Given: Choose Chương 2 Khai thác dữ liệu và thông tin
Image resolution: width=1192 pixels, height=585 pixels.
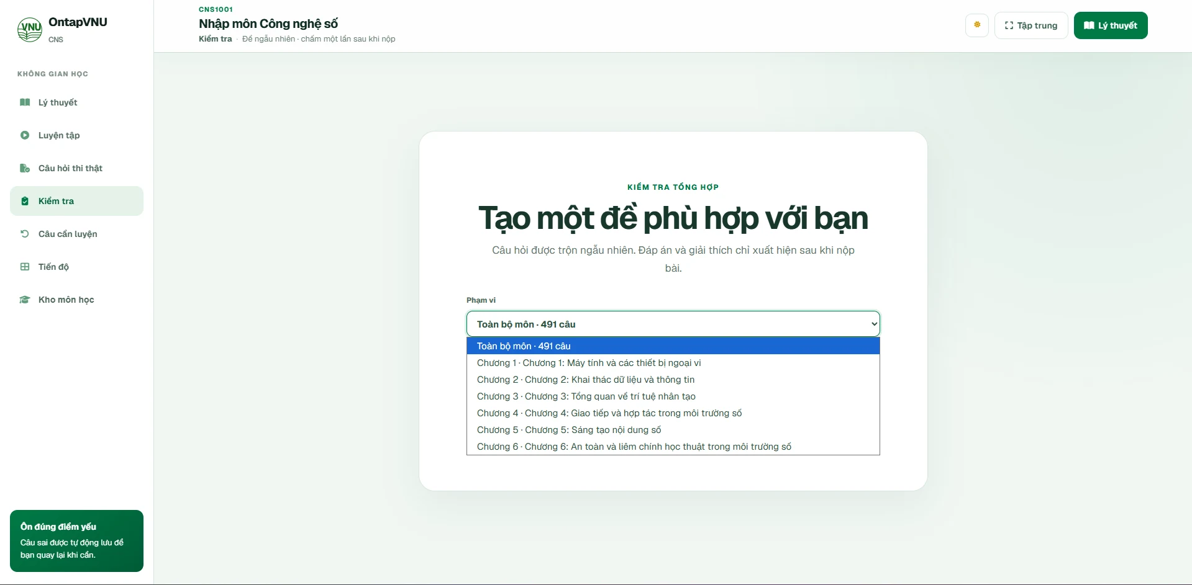Looking at the screenshot, I should (673, 380).
